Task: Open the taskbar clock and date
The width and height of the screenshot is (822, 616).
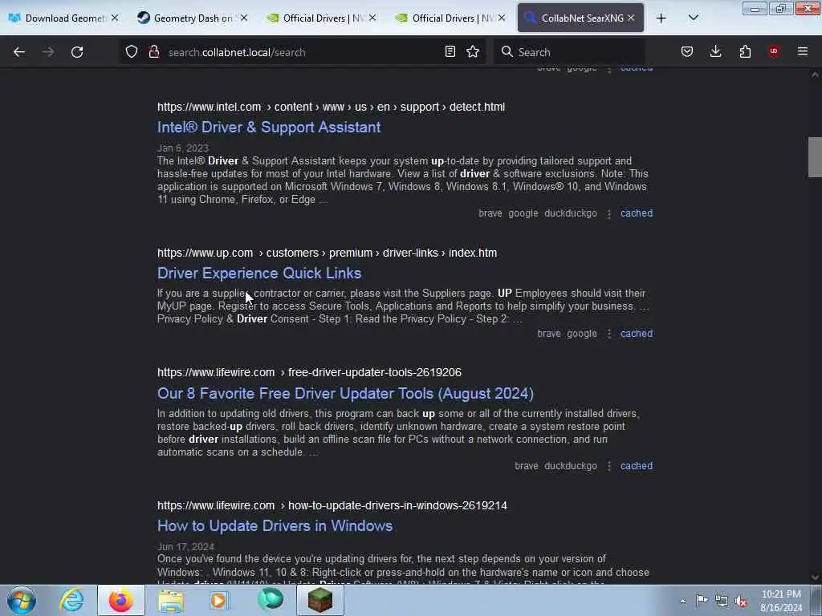Action: [781, 601]
